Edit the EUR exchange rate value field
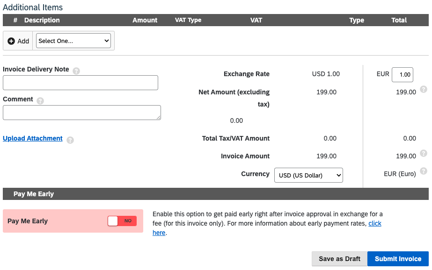This screenshot has height=270, width=432. click(x=403, y=74)
